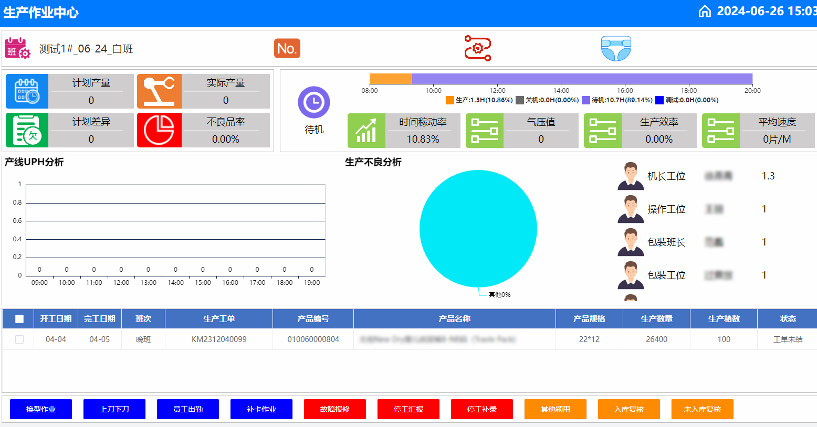The height and width of the screenshot is (427, 817).
Task: Click the orange production legend swatch
Action: [449, 100]
